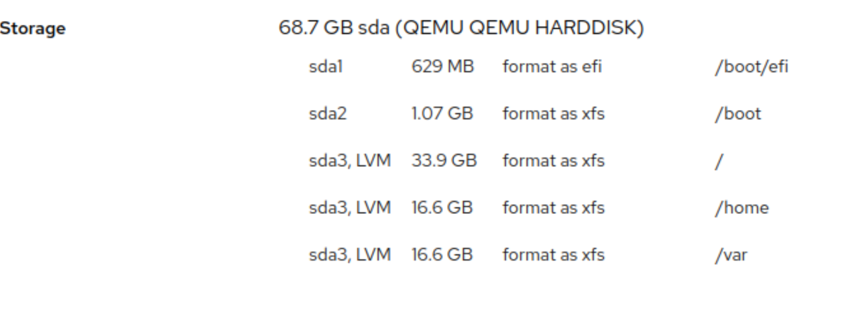Click the 16.6 GB size for /home

pyautogui.click(x=442, y=208)
